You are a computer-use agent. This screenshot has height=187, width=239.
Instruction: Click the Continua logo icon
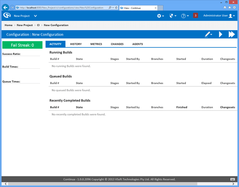[7, 15]
